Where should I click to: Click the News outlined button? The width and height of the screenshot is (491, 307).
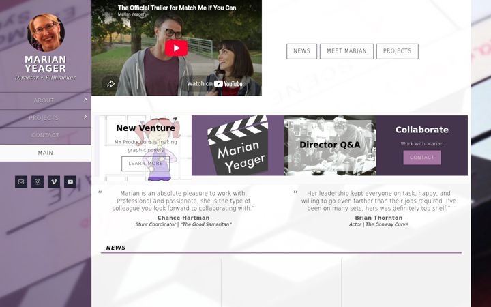tap(301, 51)
